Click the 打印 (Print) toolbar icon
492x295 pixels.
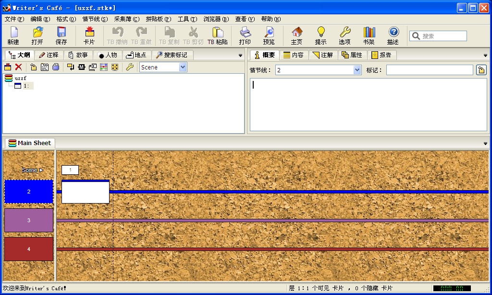pyautogui.click(x=245, y=35)
